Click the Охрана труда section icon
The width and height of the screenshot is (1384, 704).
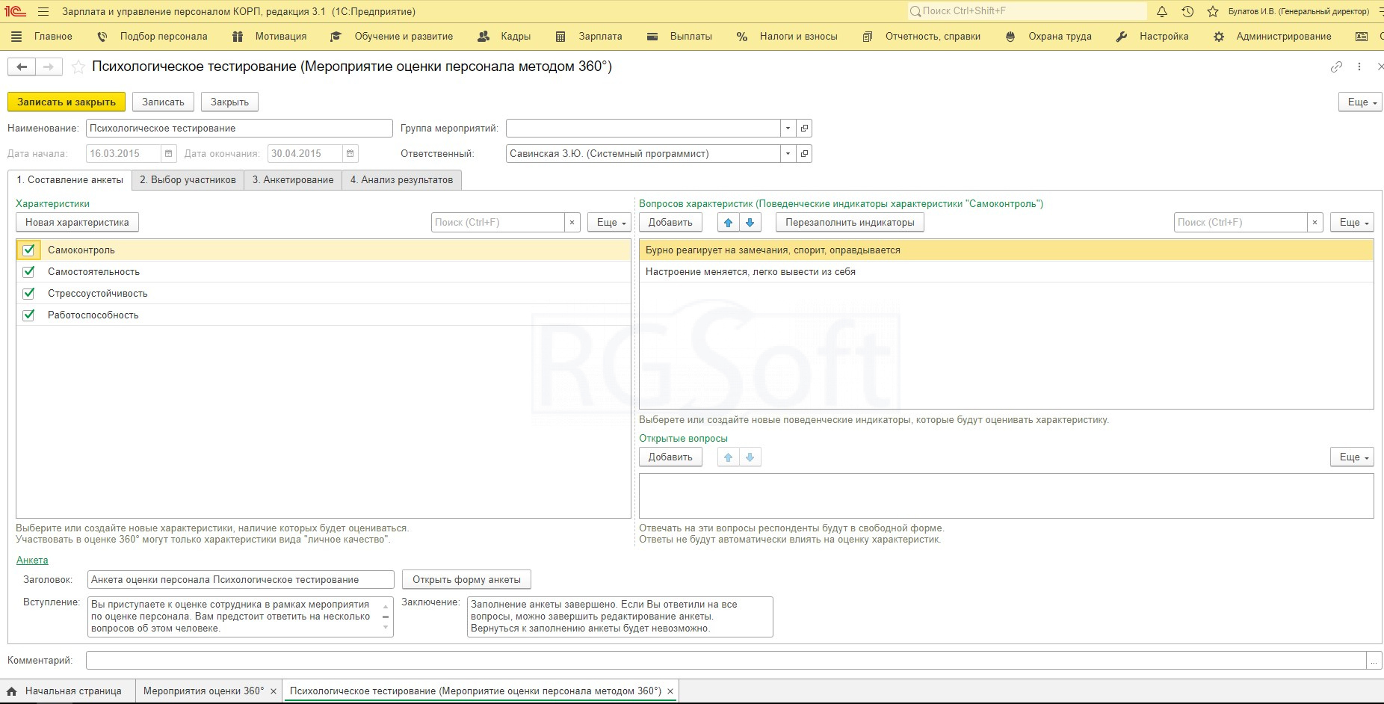point(1010,37)
